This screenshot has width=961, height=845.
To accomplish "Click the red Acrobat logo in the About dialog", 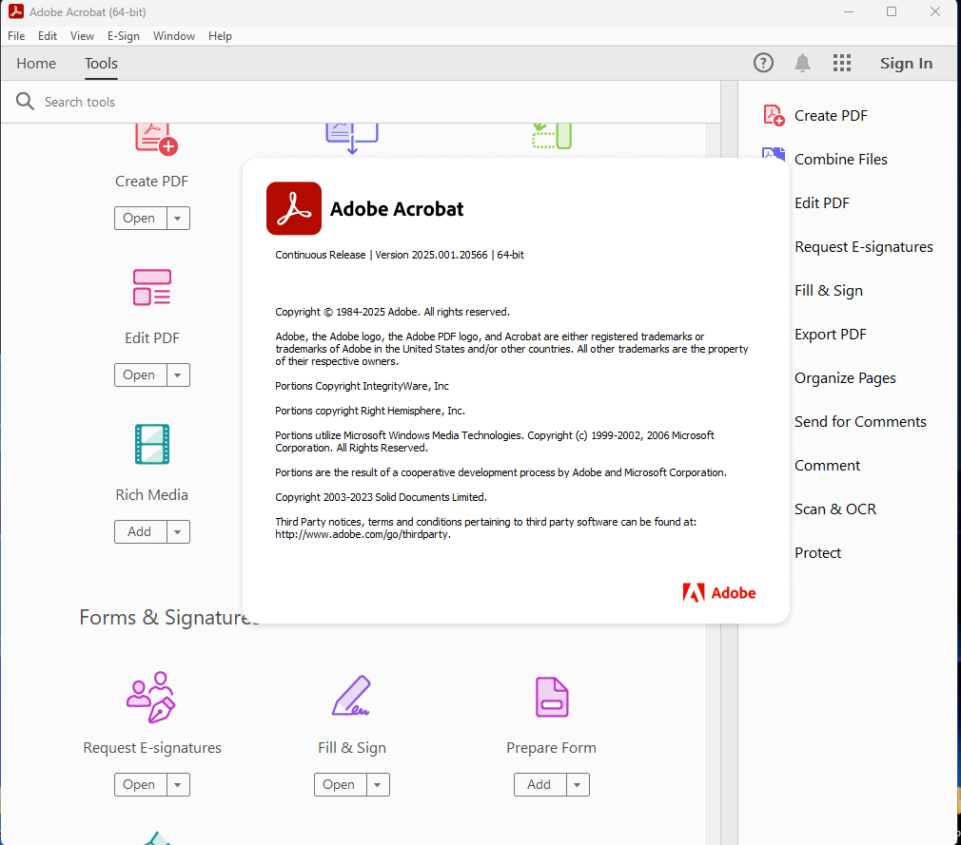I will point(294,208).
